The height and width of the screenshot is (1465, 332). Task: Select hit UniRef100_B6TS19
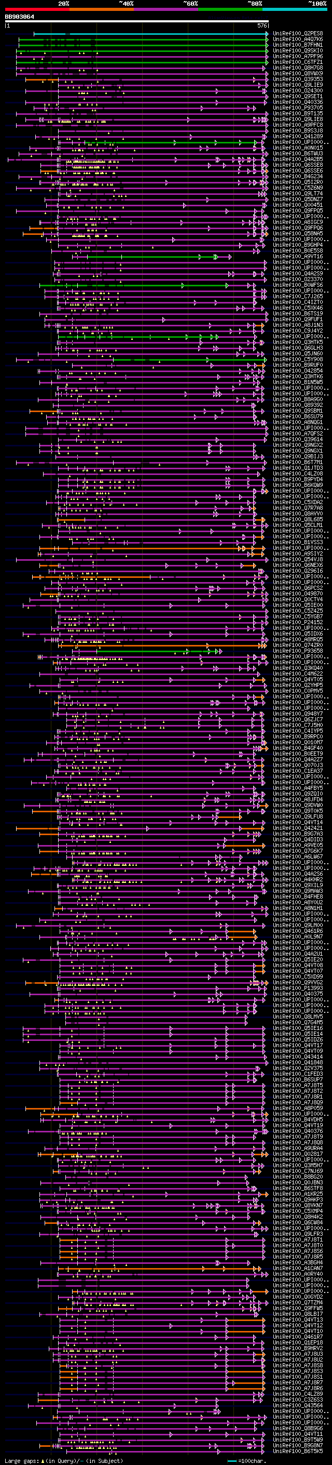(x=297, y=313)
